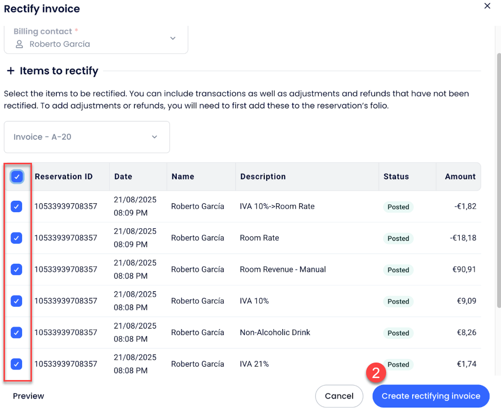Open the invoice Preview link
This screenshot has width=501, height=412.
click(28, 396)
